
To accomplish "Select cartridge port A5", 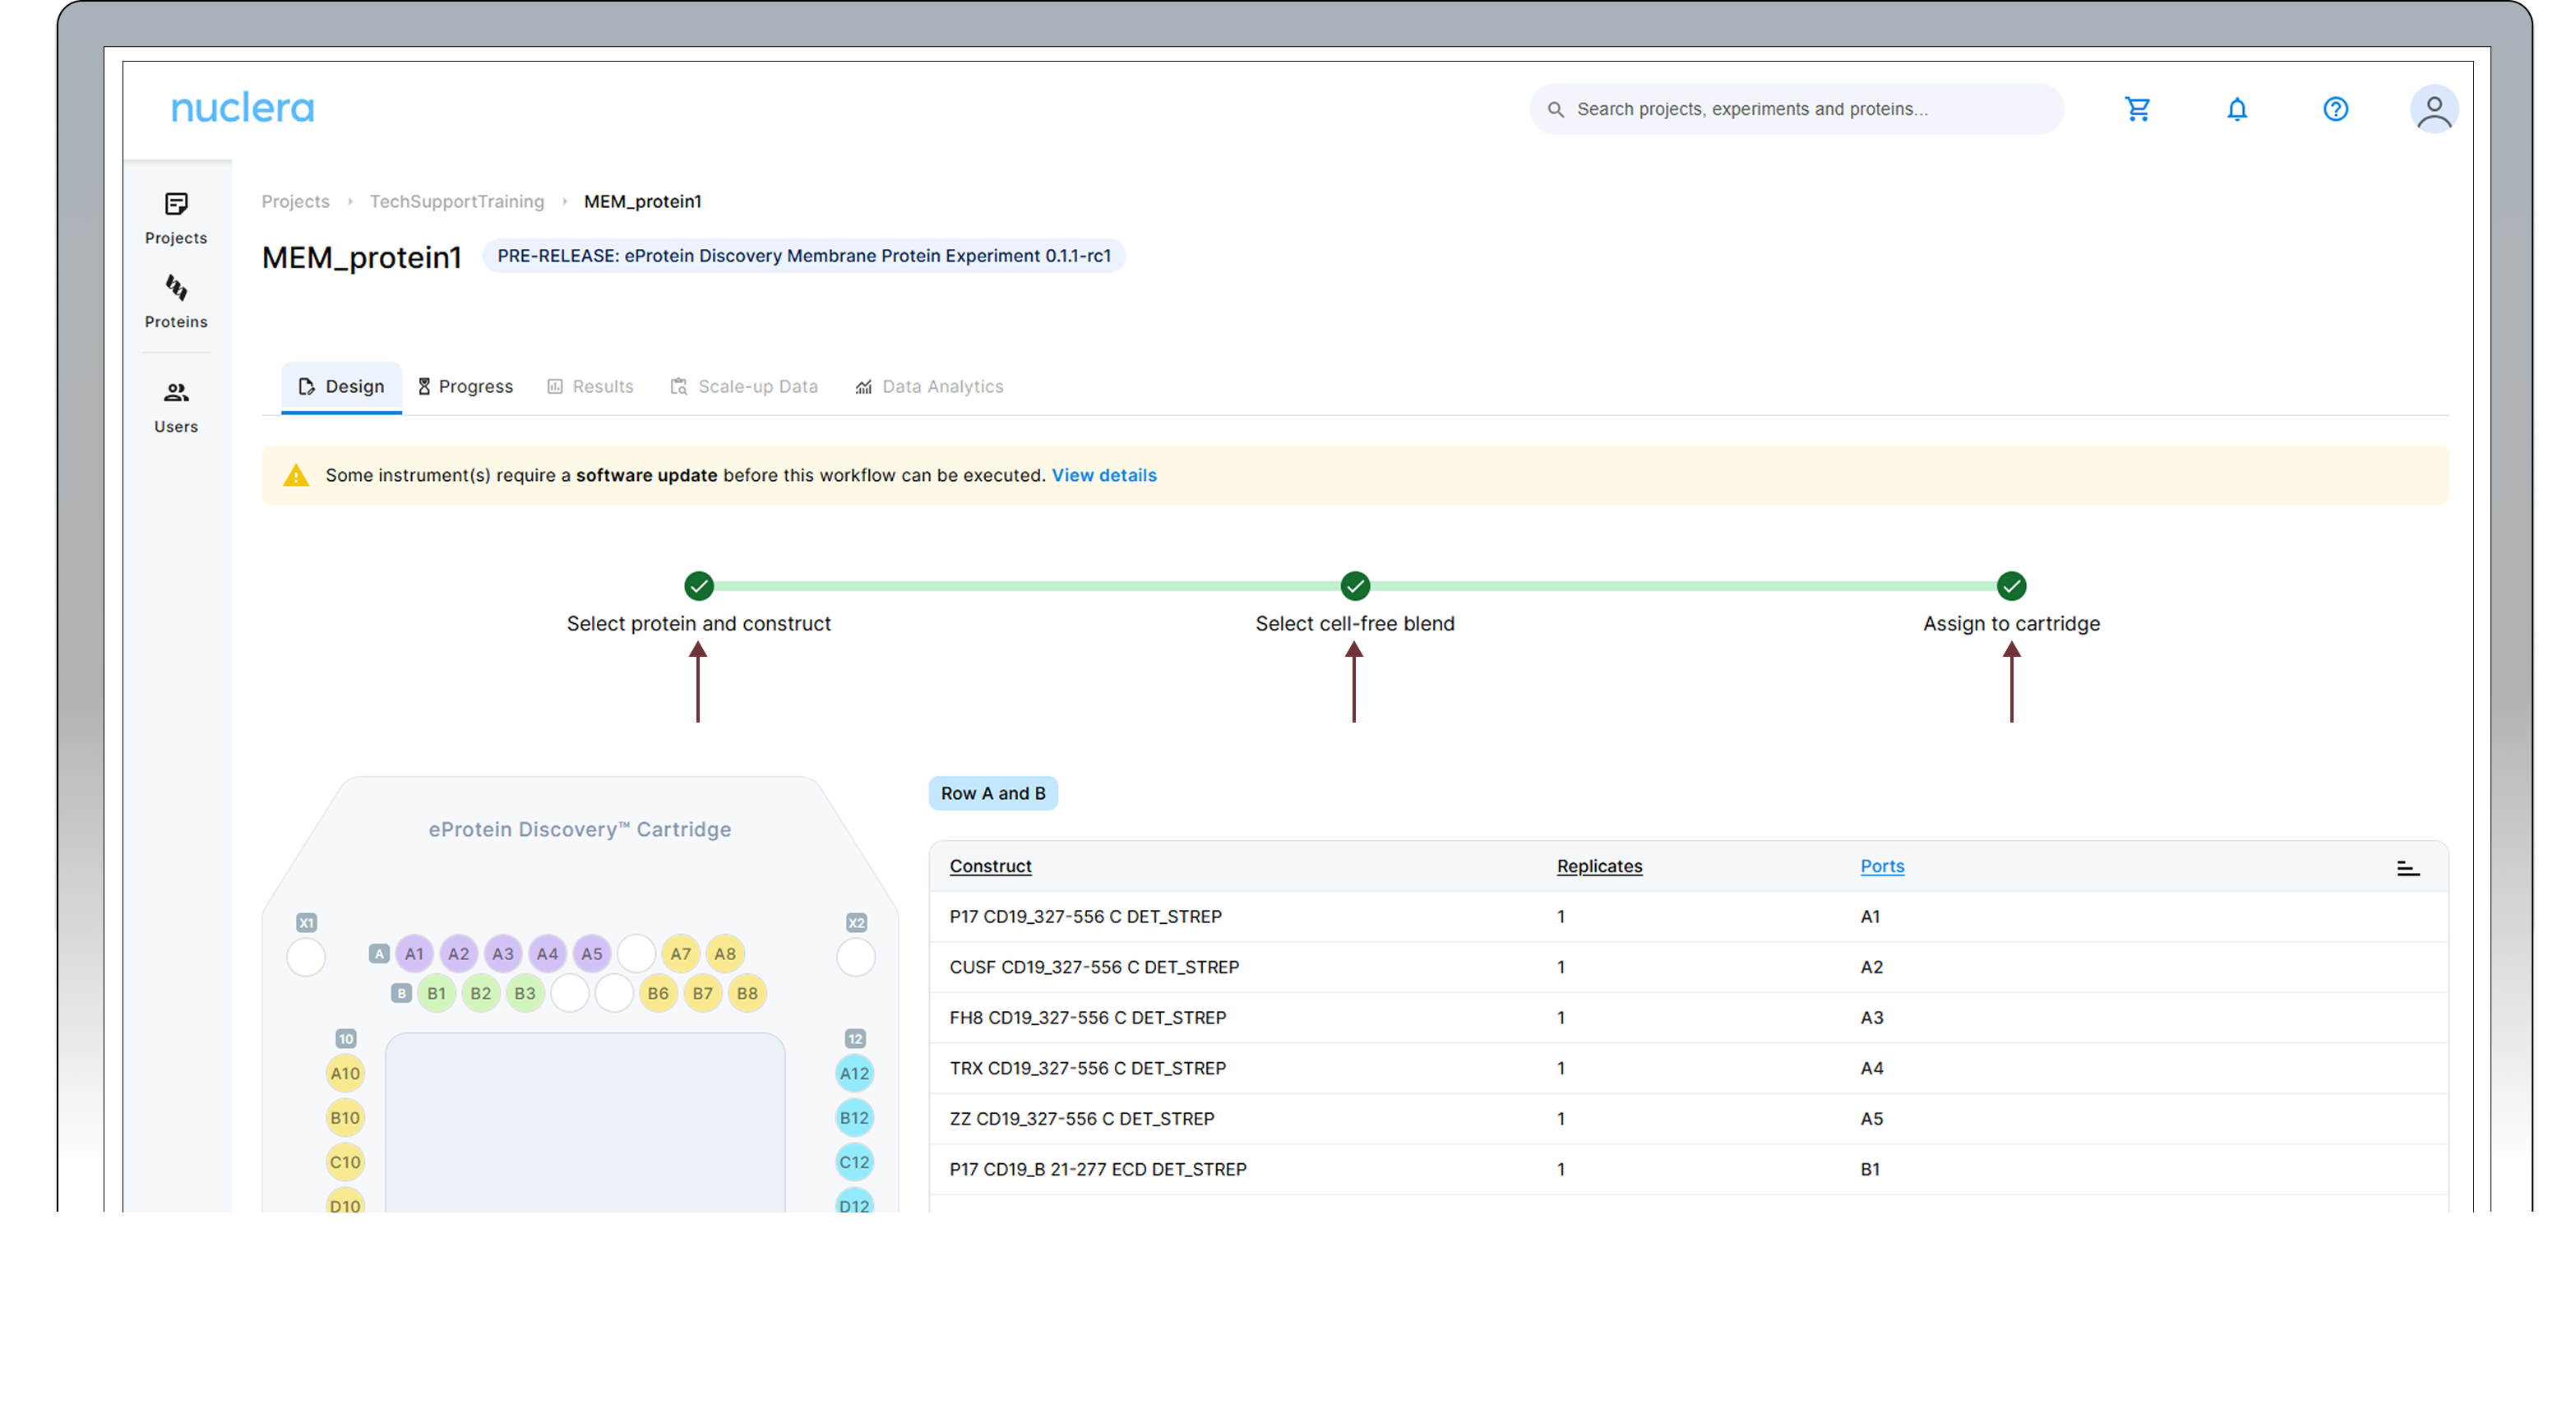I will (592, 954).
